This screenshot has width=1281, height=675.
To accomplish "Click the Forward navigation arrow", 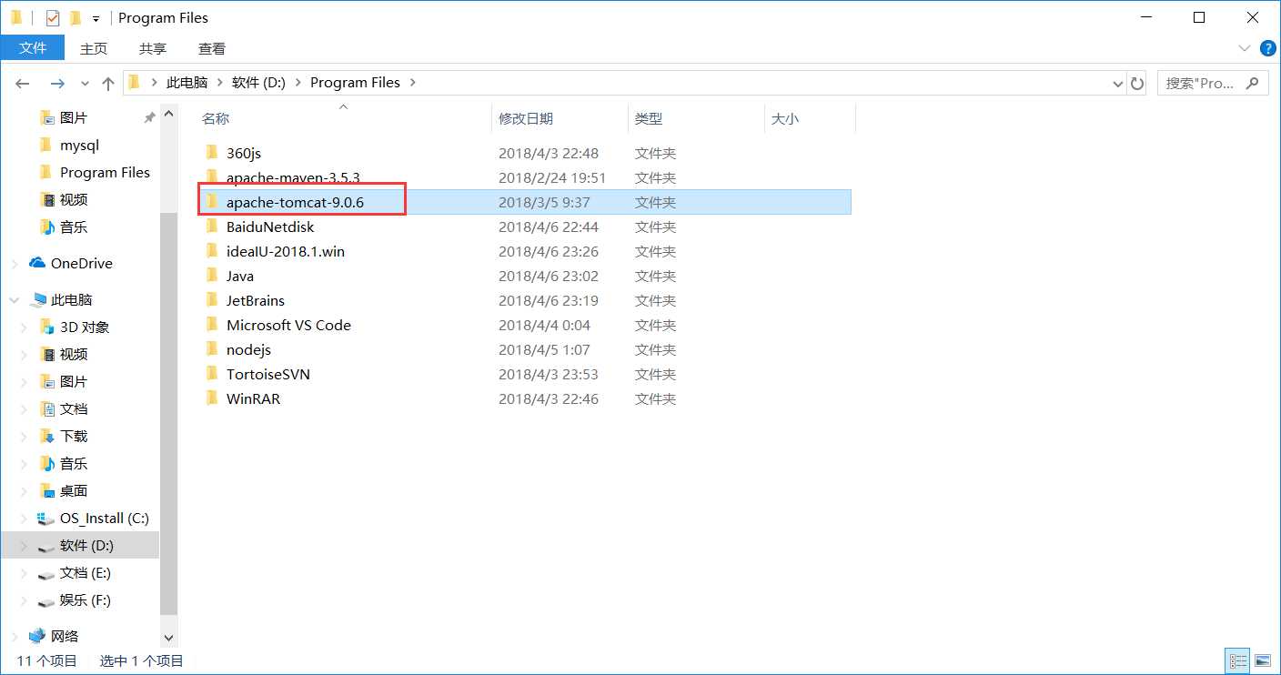I will click(x=57, y=83).
